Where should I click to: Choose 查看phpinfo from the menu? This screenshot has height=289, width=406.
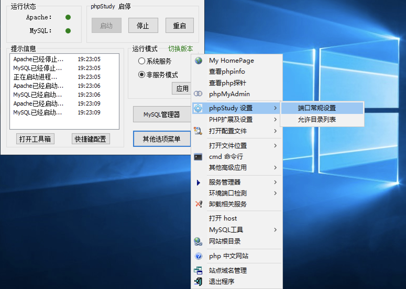coord(237,72)
